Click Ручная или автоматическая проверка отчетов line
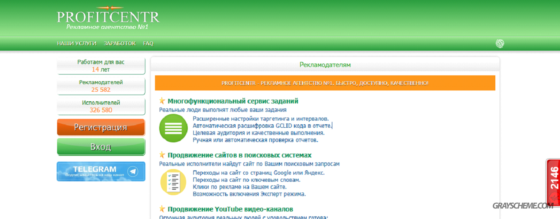The height and width of the screenshot is (219, 560). coord(255,140)
